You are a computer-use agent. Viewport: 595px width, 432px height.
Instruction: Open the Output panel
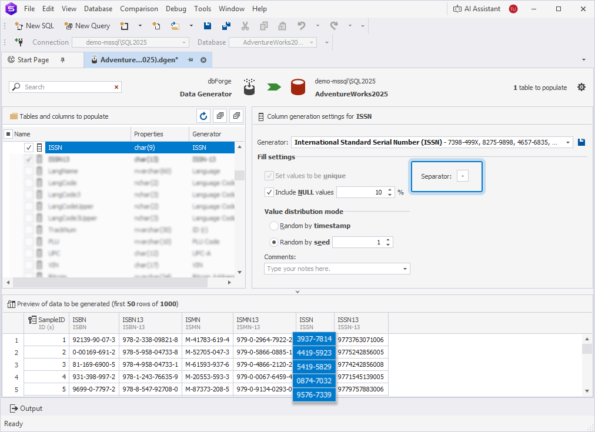[x=26, y=408]
